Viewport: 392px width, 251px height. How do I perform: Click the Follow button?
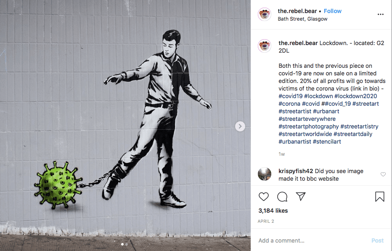click(x=333, y=11)
